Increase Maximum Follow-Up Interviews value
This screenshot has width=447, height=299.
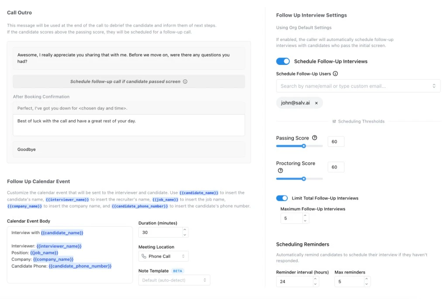pyautogui.click(x=305, y=216)
